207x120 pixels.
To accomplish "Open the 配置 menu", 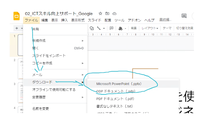I will pyautogui.click(x=108, y=20).
